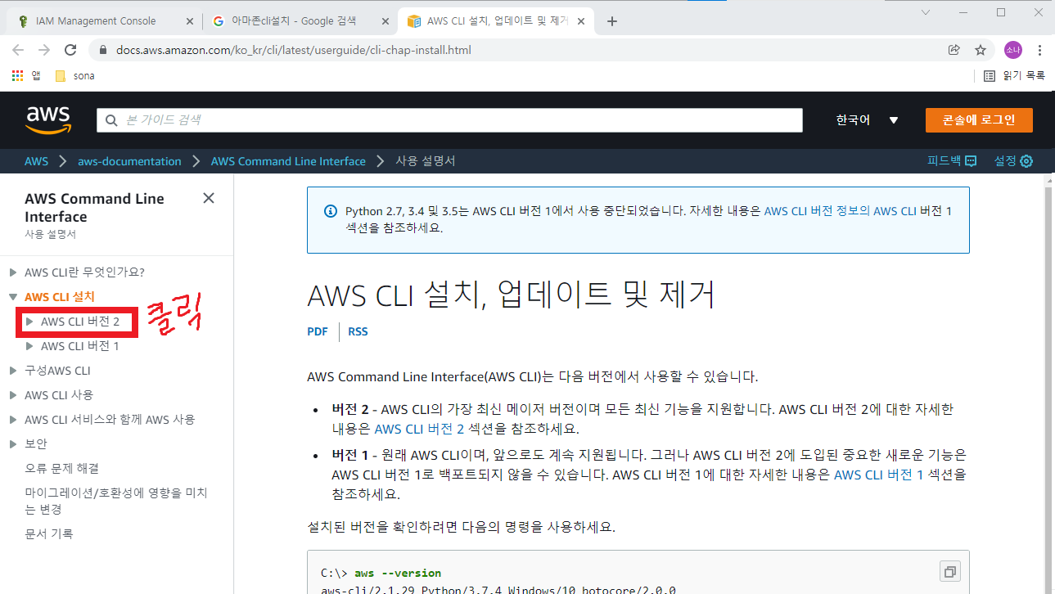Open the 한국어 language dropdown
Image resolution: width=1055 pixels, height=594 pixels.
[868, 120]
